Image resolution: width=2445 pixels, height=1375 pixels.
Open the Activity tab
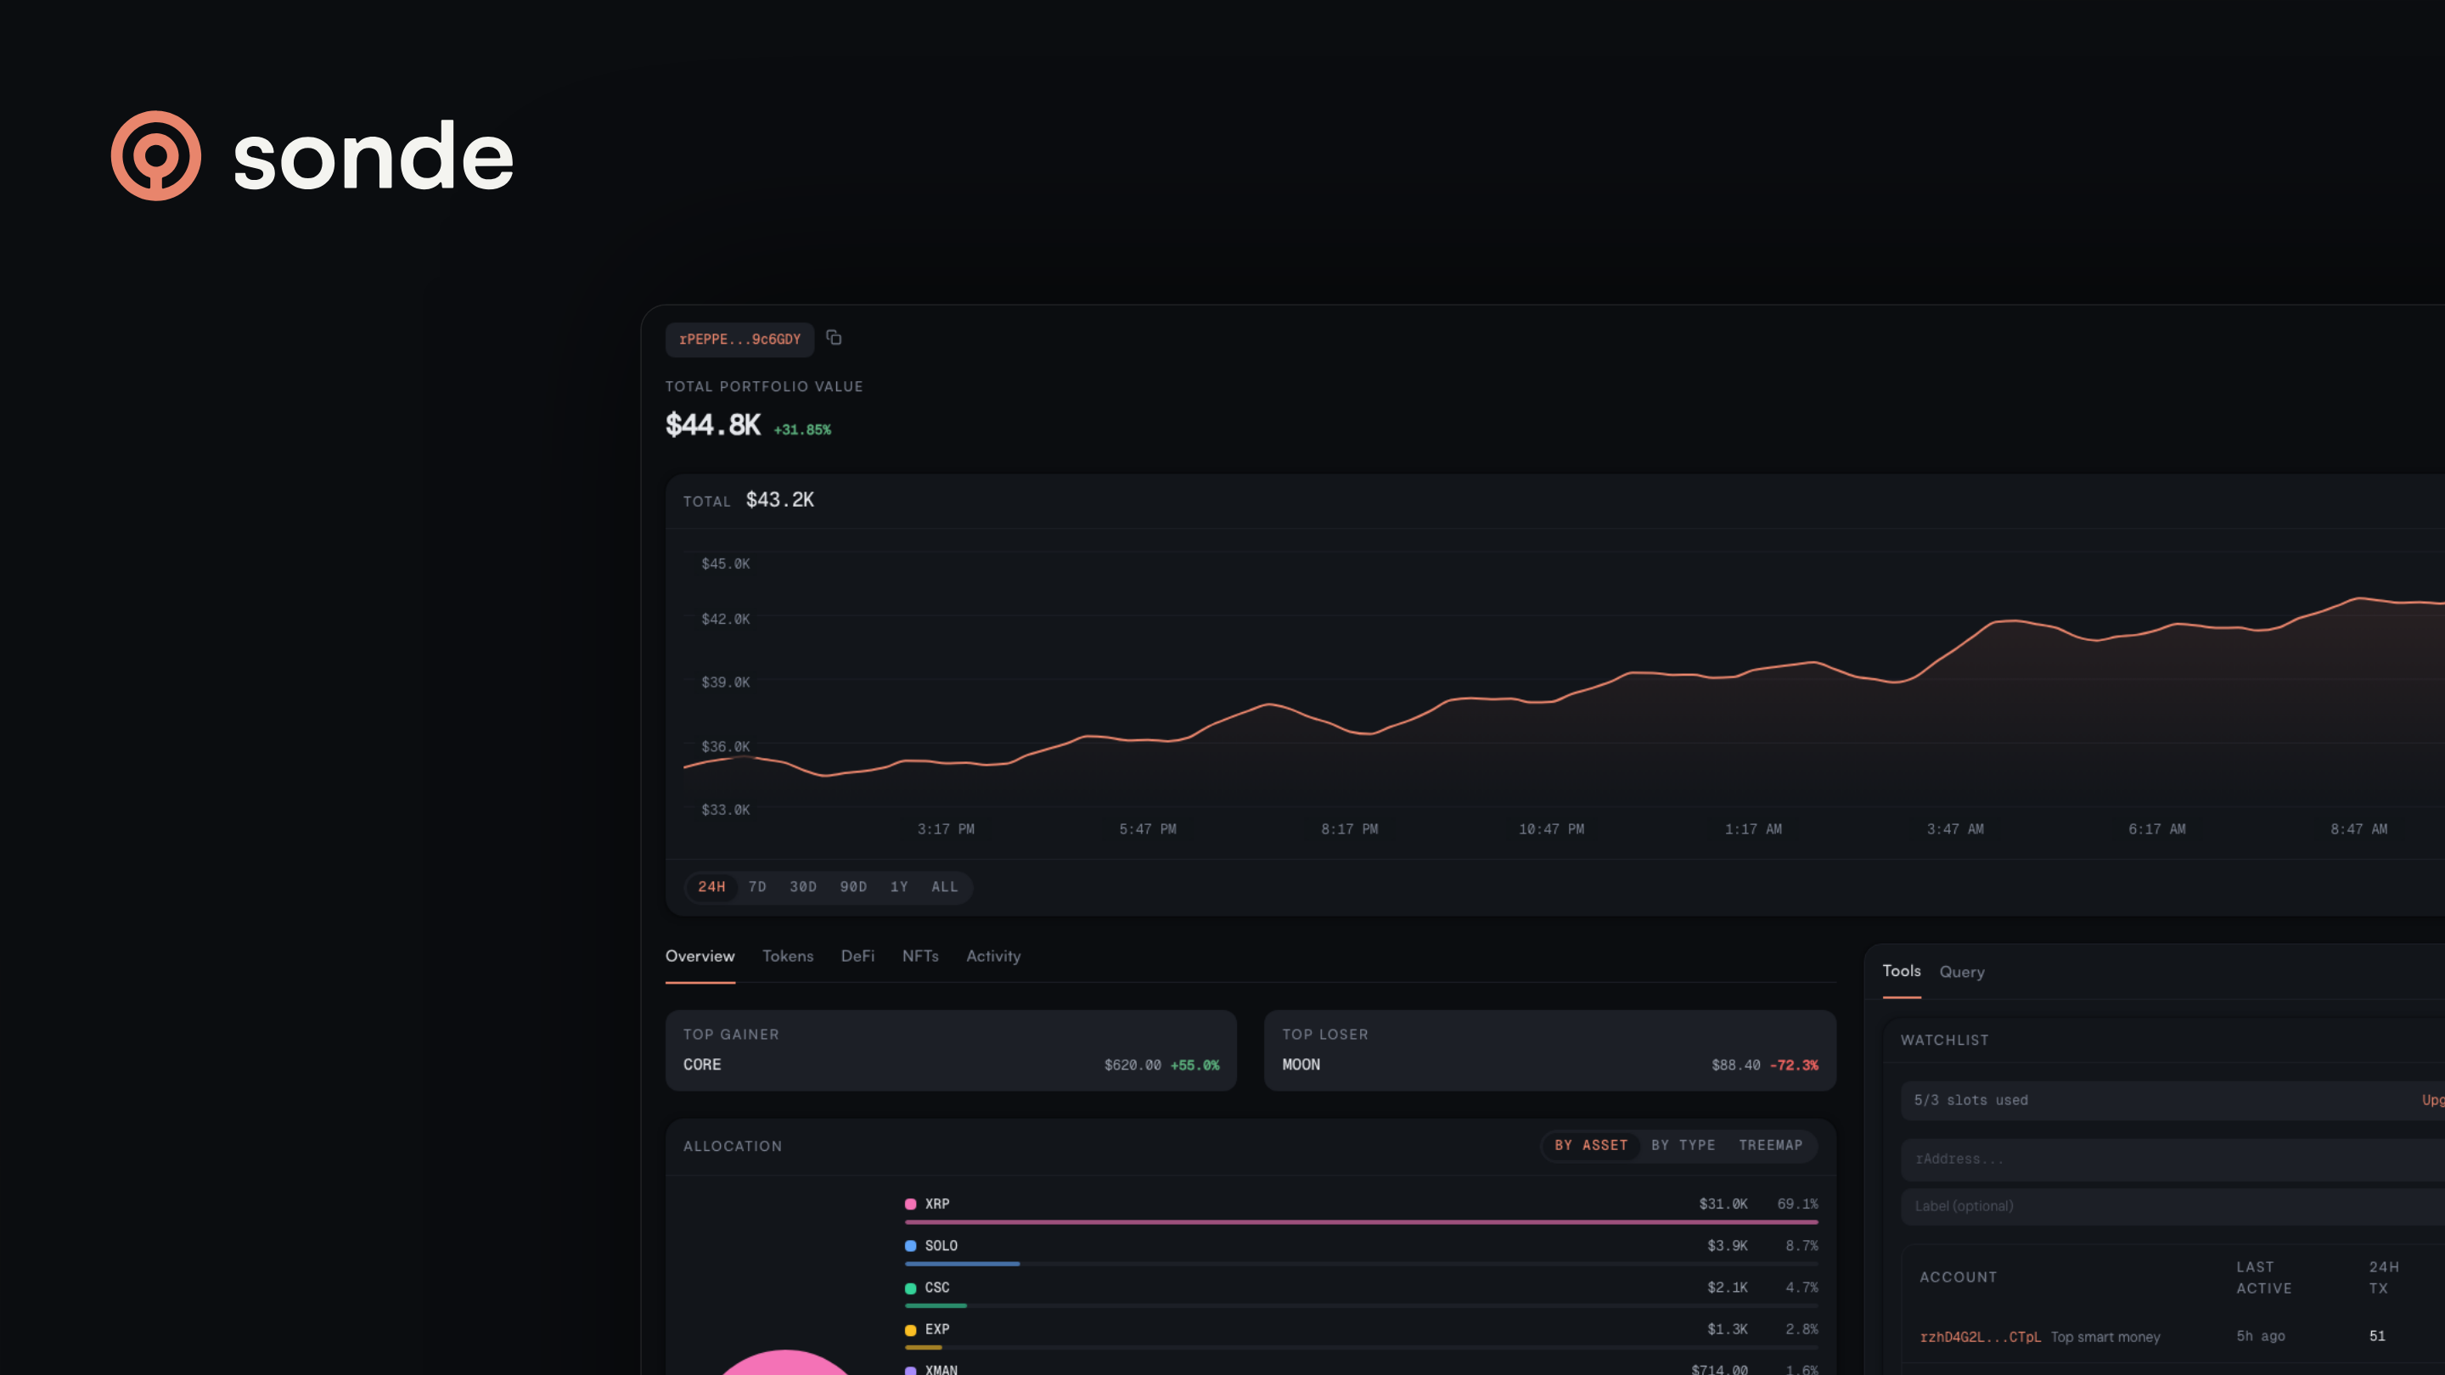(x=992, y=957)
